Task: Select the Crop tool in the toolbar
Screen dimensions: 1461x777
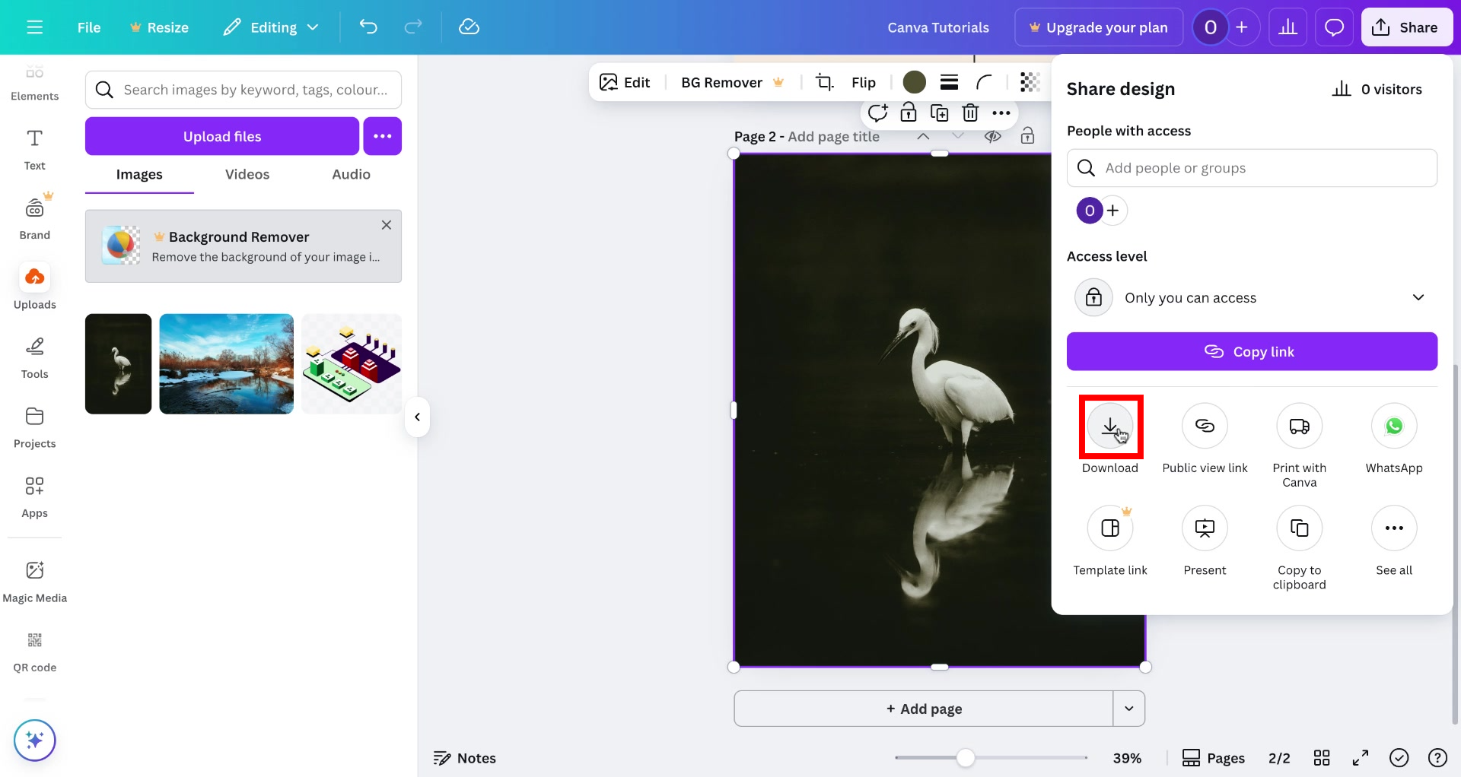Action: click(824, 81)
